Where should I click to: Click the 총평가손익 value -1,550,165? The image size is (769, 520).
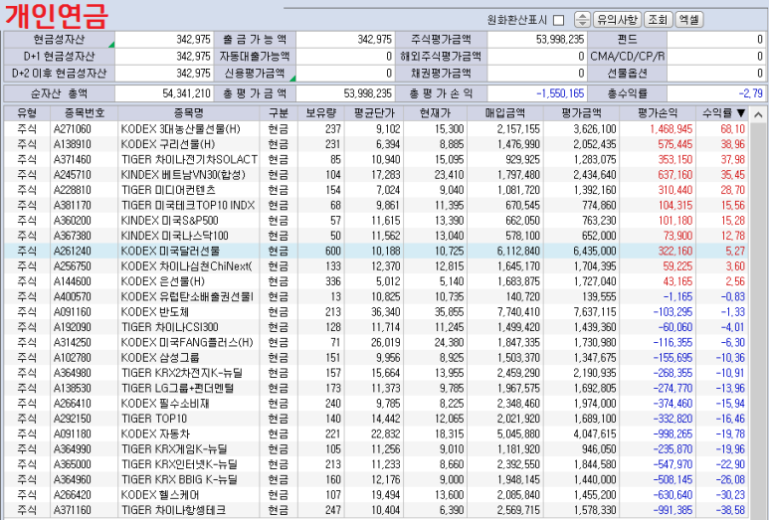pyautogui.click(x=560, y=93)
